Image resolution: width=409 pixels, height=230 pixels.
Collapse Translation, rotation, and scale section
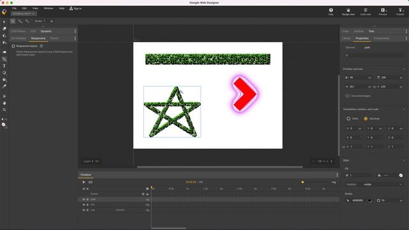pos(404,109)
